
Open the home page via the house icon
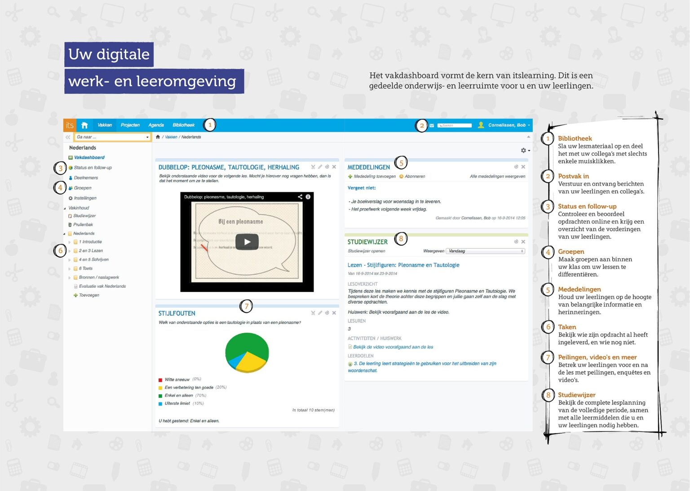(84, 125)
